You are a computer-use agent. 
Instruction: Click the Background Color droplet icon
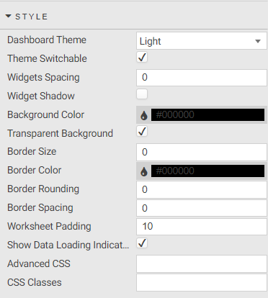pyautogui.click(x=144, y=115)
